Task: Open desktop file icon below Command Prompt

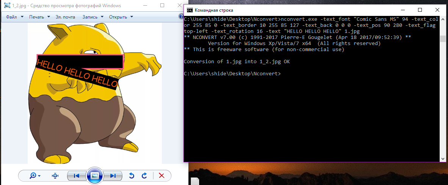Action: (194, 181)
